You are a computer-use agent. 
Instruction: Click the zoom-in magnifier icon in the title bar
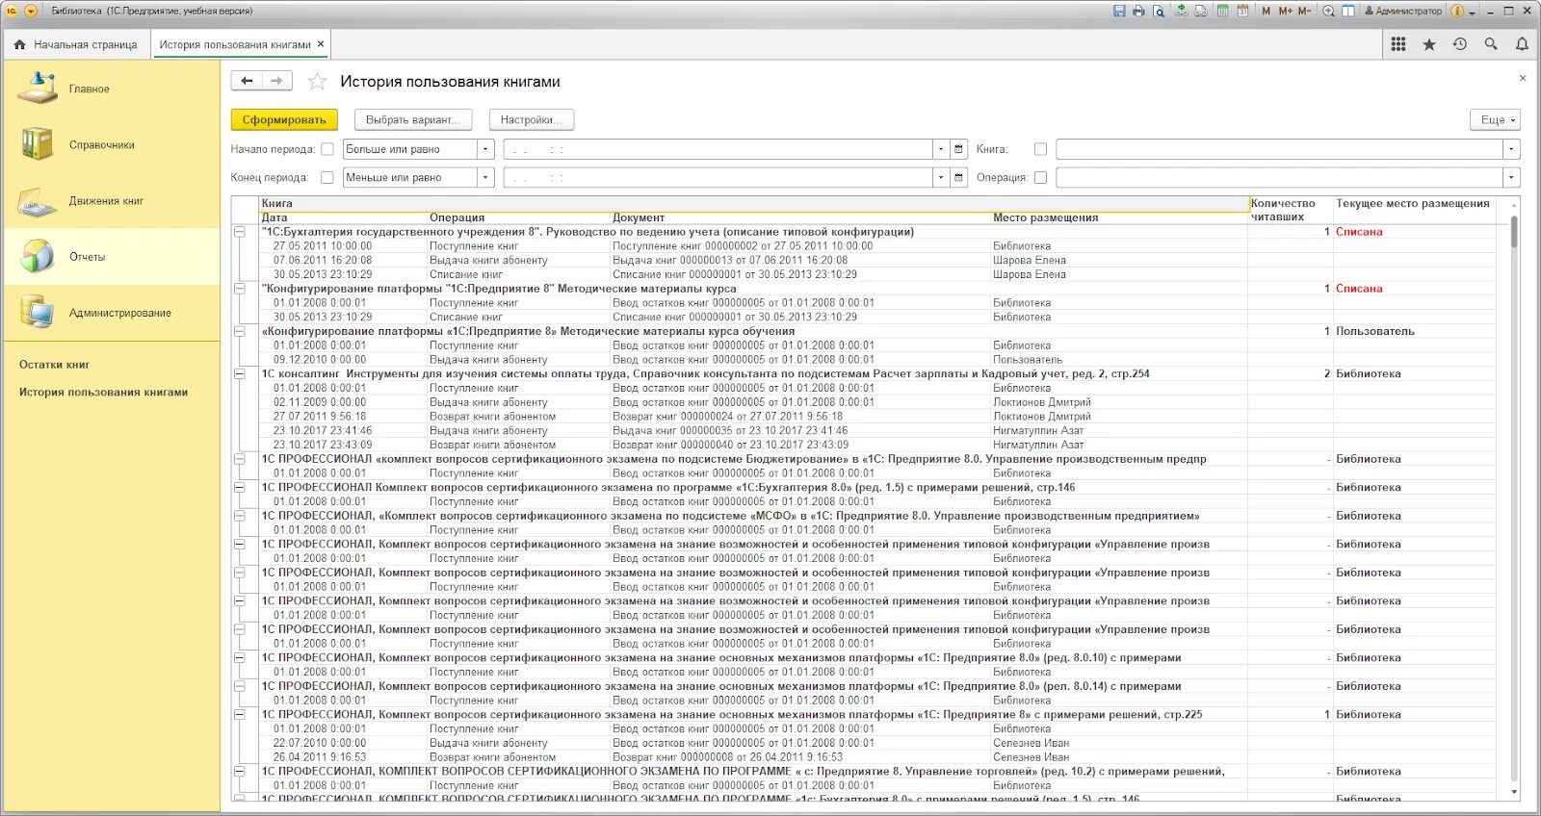click(x=1328, y=11)
